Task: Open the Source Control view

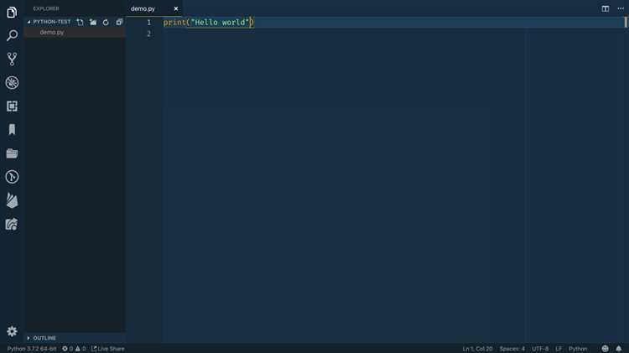Action: 12,59
